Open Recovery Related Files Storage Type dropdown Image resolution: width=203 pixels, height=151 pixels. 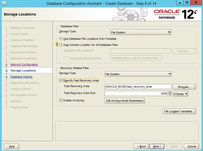coord(138,74)
